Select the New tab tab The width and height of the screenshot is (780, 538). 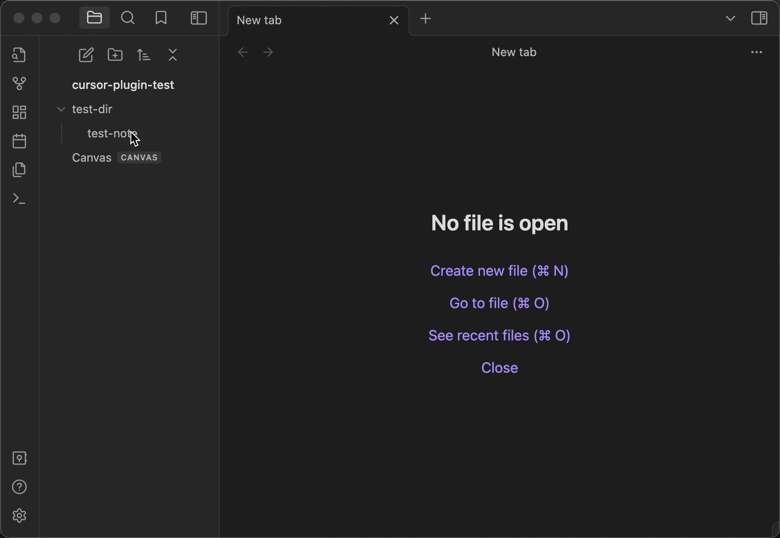318,20
